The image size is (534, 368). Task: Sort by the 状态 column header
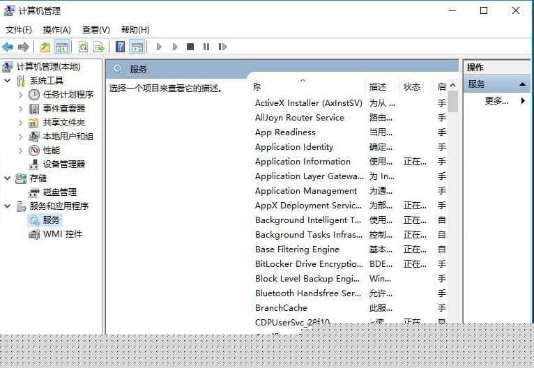click(x=411, y=87)
